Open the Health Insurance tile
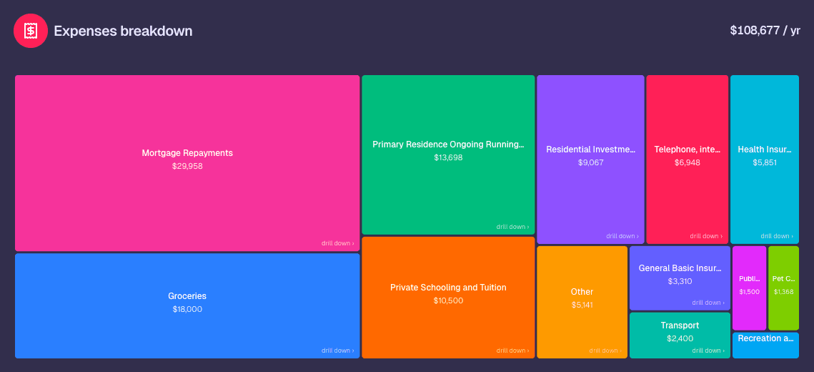814x372 pixels. [x=765, y=160]
